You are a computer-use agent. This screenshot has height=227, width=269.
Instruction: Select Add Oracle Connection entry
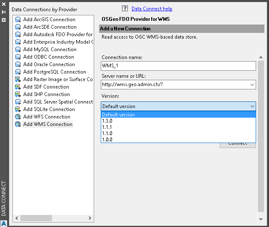(49, 64)
